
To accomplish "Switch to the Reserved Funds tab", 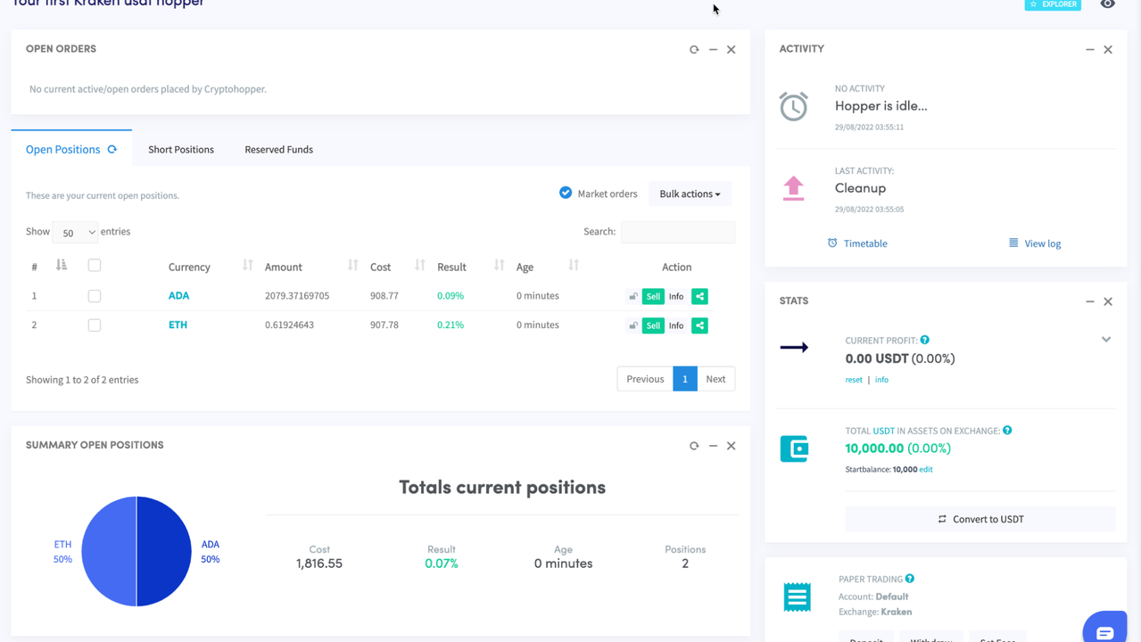I will [278, 150].
